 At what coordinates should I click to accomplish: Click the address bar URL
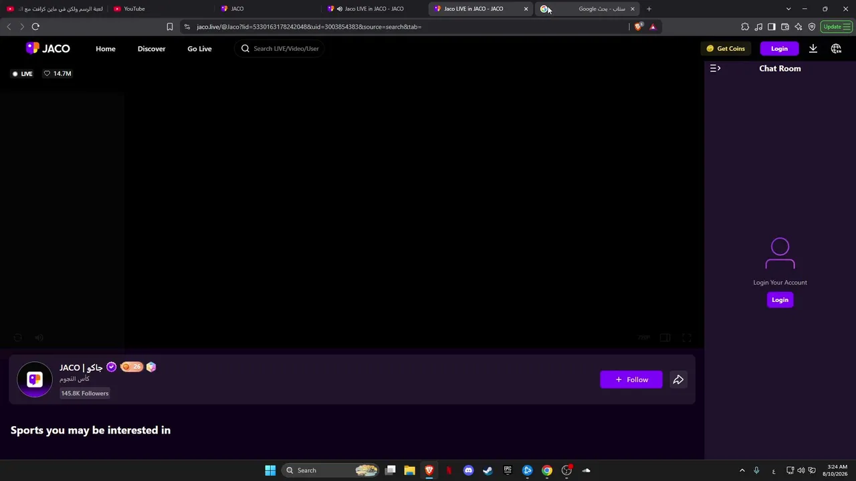(x=309, y=27)
